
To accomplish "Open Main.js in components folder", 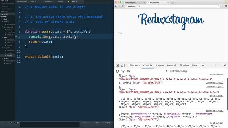I will point(10,30).
